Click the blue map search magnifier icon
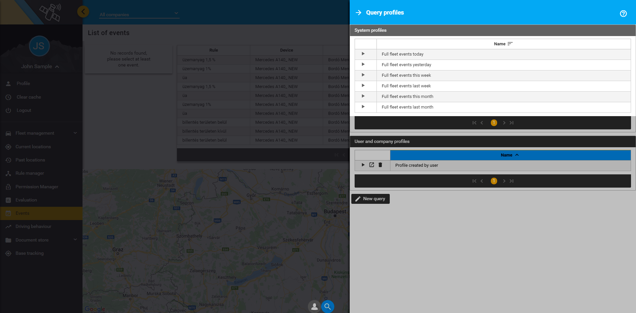Image resolution: width=636 pixels, height=313 pixels. (327, 306)
